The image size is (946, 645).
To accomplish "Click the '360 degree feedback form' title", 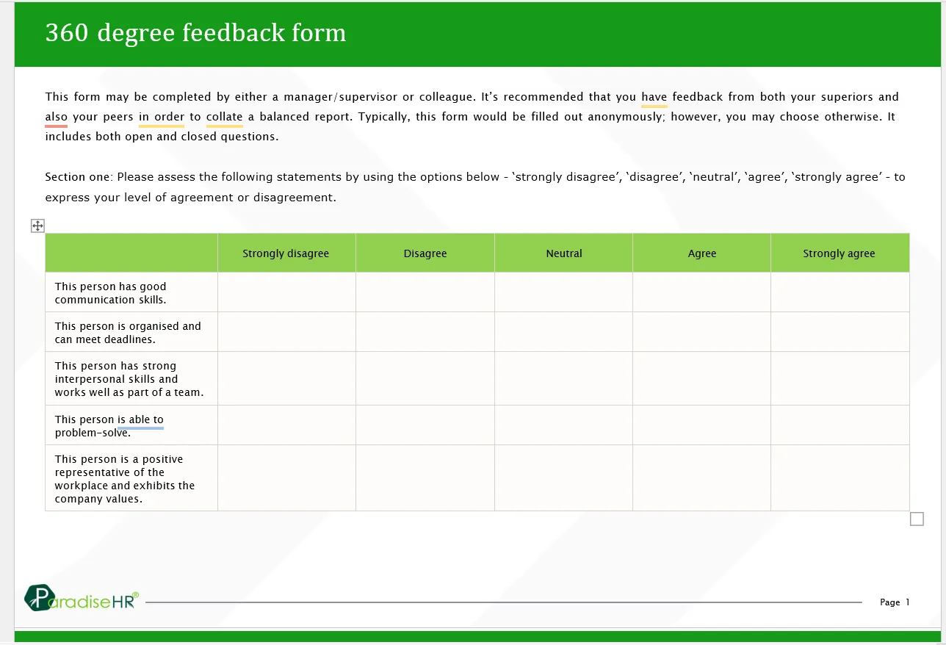I will pyautogui.click(x=195, y=33).
